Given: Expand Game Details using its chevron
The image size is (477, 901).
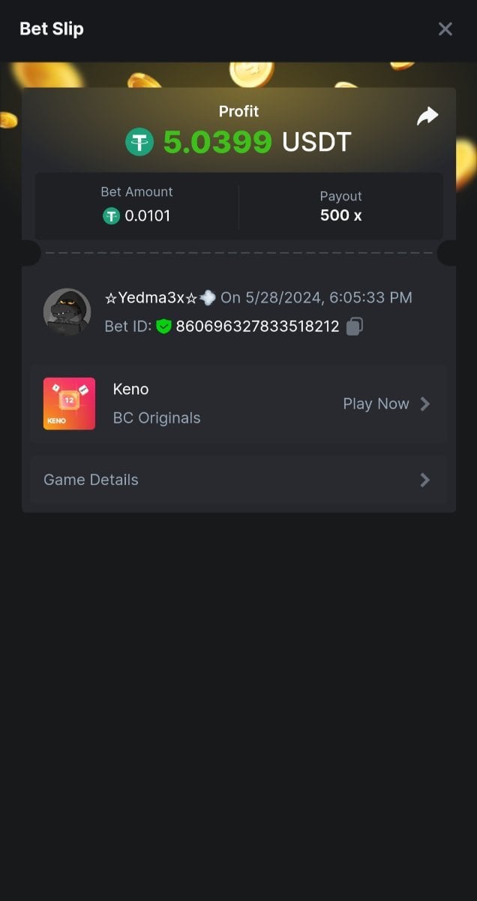Looking at the screenshot, I should tap(424, 480).
